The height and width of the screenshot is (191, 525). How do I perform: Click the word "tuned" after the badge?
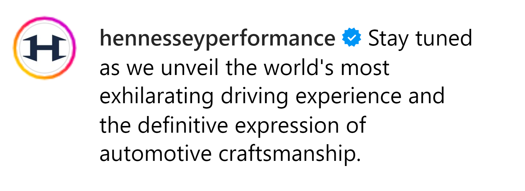(444, 38)
